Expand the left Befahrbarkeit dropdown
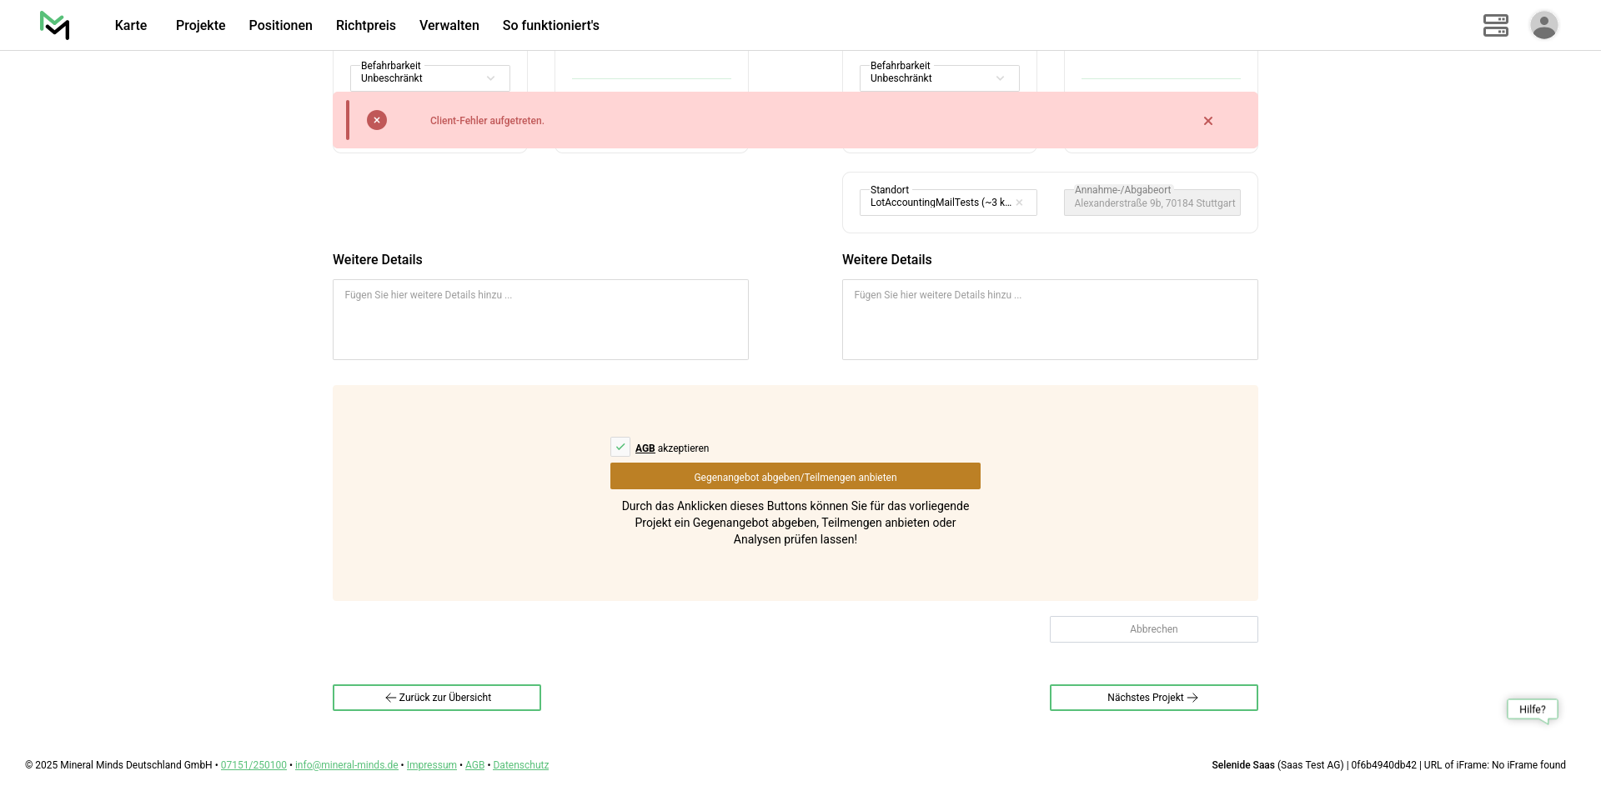Image resolution: width=1601 pixels, height=786 pixels. 429,78
